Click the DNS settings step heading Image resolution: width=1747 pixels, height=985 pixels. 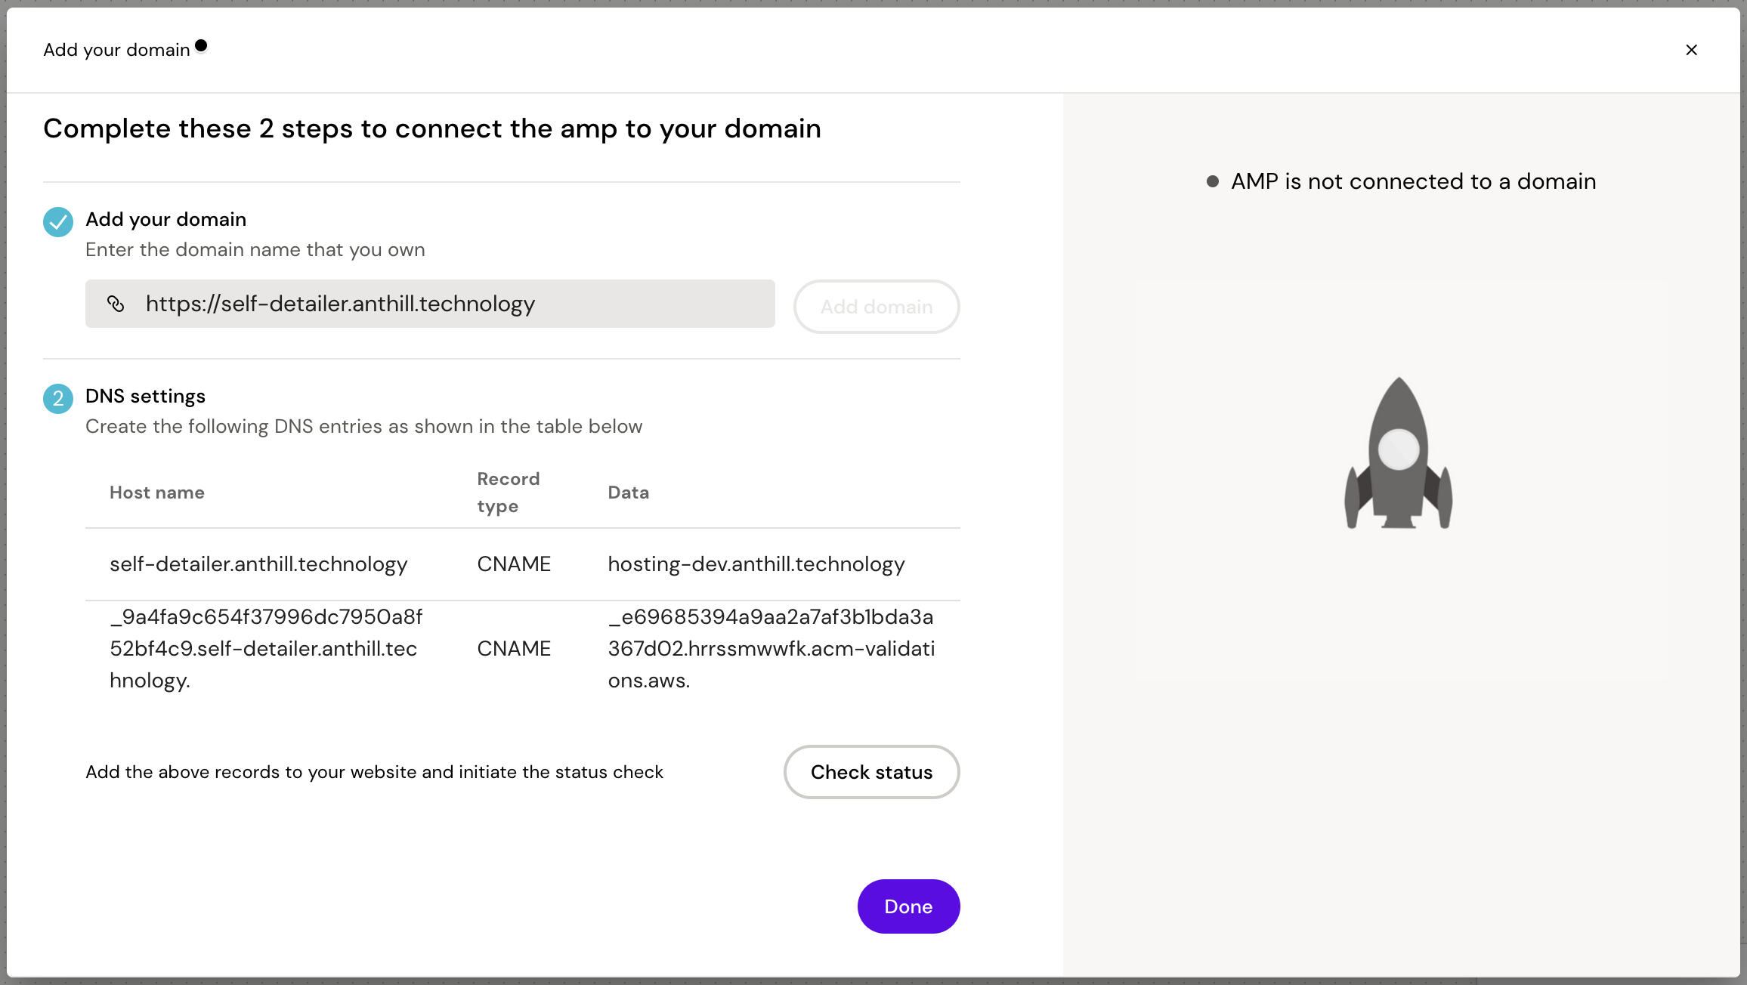pyautogui.click(x=145, y=396)
